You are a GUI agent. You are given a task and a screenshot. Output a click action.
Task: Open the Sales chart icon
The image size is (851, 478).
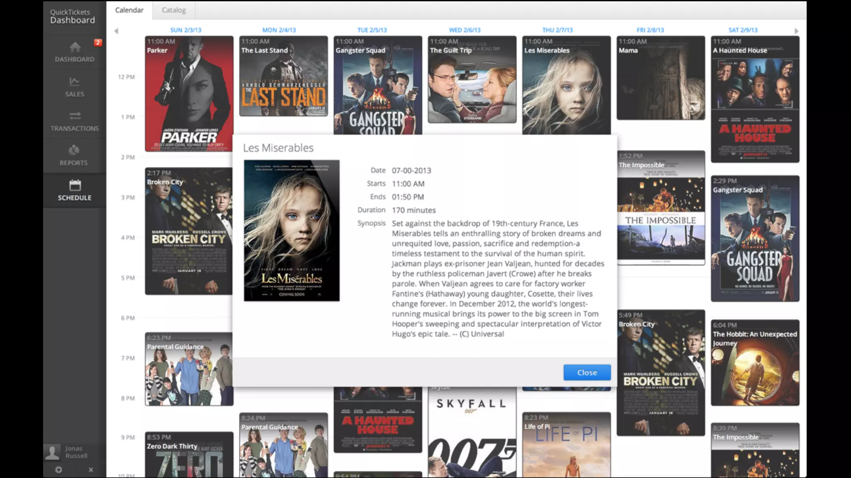[74, 82]
